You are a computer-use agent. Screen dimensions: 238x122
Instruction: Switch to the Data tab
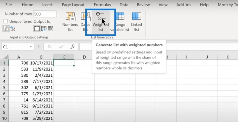[124, 5]
